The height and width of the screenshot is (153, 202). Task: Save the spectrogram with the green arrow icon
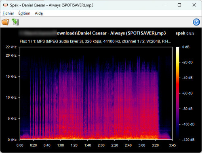(15, 22)
